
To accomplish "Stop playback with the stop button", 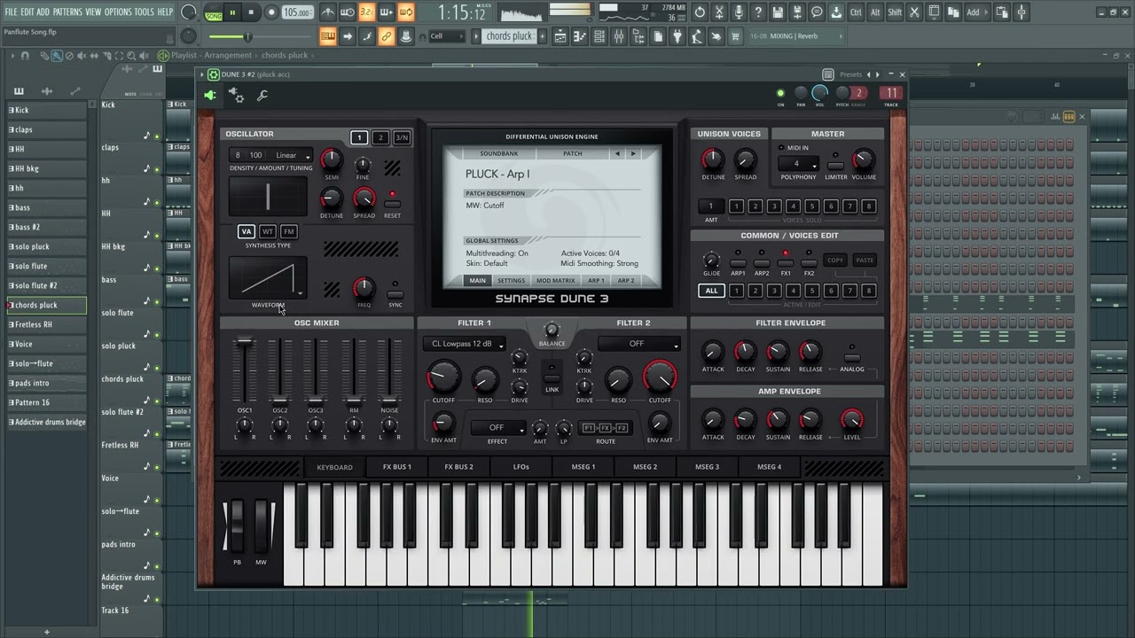I will point(251,12).
